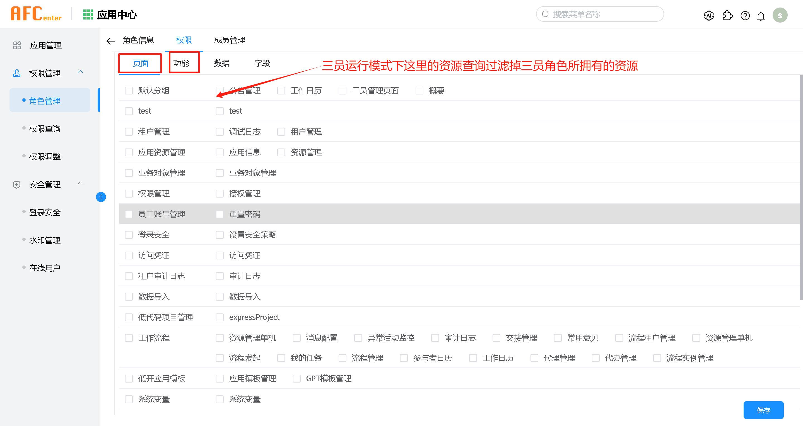Select the 功能 sub-tab
803x426 pixels.
pyautogui.click(x=181, y=63)
